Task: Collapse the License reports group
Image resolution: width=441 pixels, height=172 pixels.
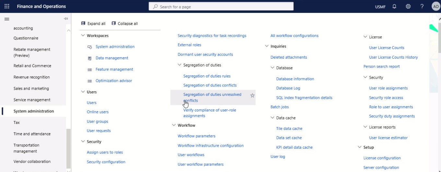Action: [365, 127]
